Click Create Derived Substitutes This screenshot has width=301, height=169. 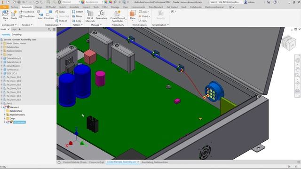pyautogui.click(x=118, y=16)
